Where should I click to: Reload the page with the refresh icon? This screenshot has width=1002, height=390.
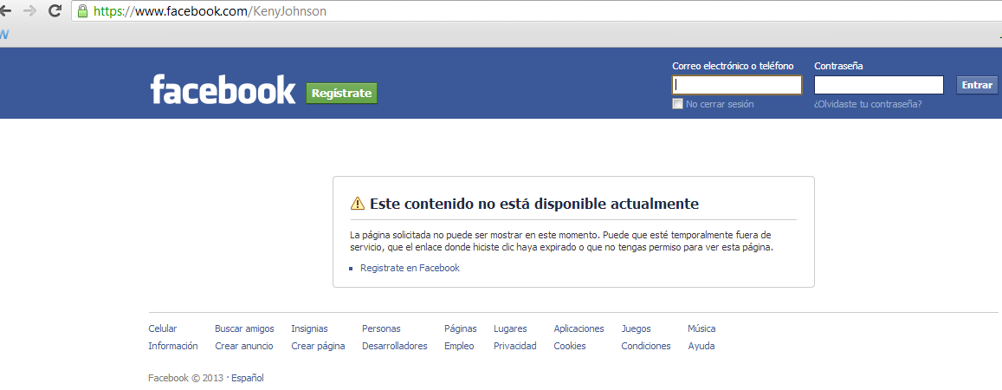tap(55, 10)
